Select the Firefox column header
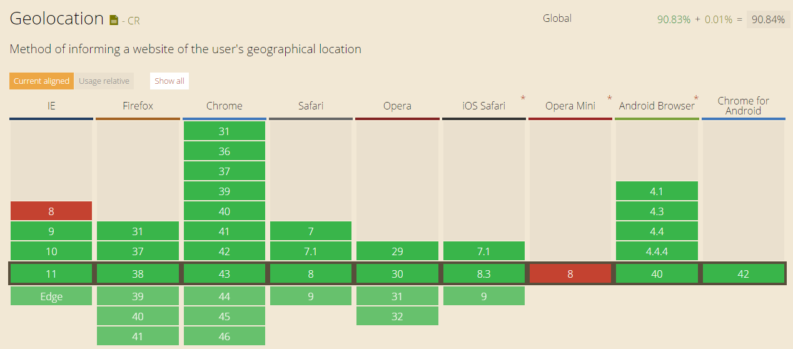Image resolution: width=793 pixels, height=349 pixels. 138,106
